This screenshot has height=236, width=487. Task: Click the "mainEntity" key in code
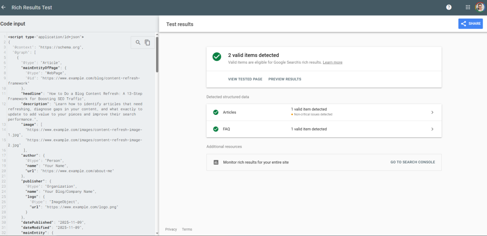click(33, 233)
